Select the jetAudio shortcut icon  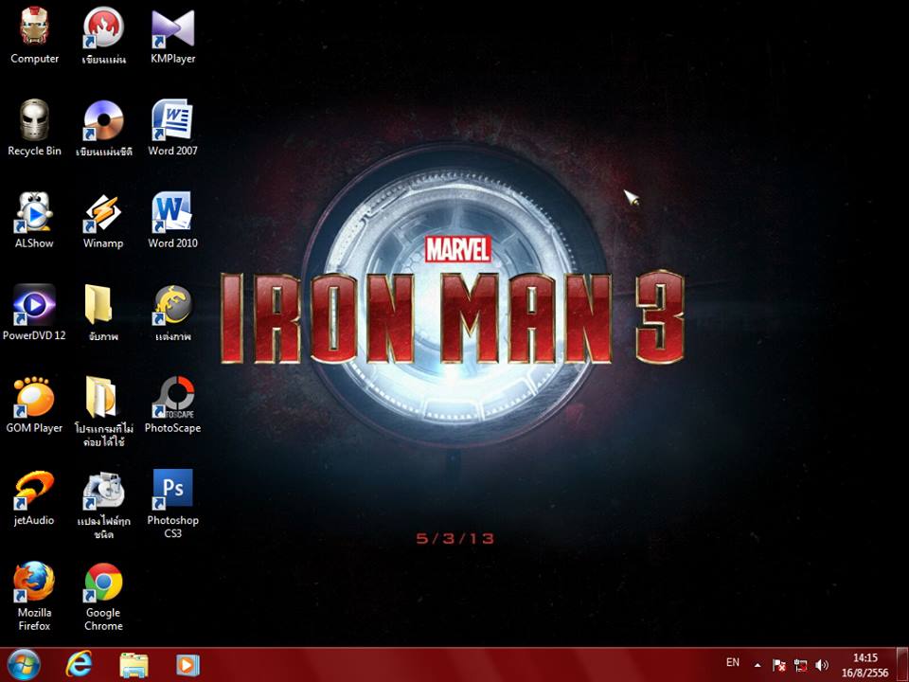coord(34,497)
